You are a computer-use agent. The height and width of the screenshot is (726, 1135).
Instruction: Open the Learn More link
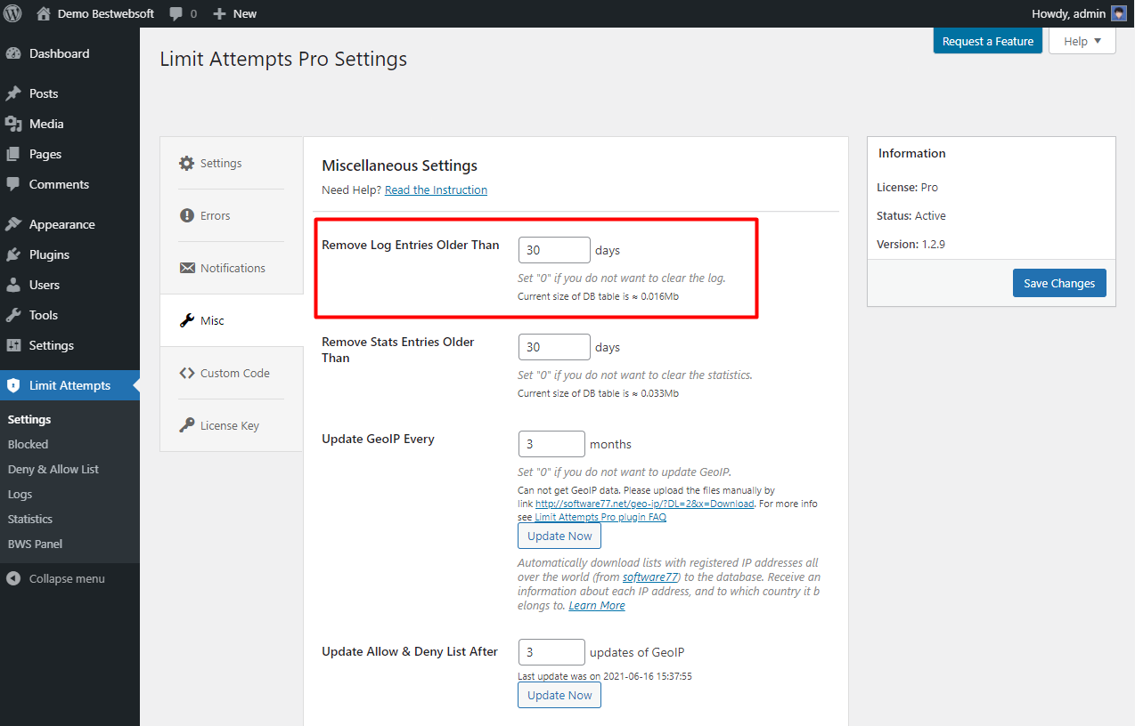pyautogui.click(x=597, y=605)
